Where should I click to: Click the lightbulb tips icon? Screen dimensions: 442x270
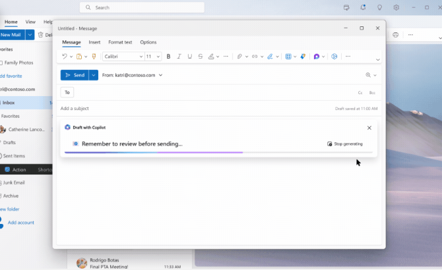(x=380, y=8)
